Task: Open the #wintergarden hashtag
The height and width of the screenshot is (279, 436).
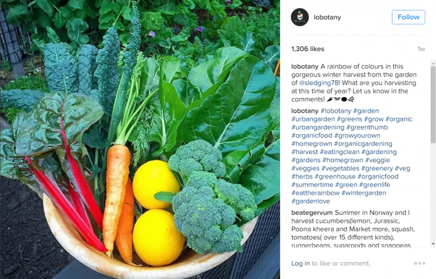Action: [x=364, y=193]
